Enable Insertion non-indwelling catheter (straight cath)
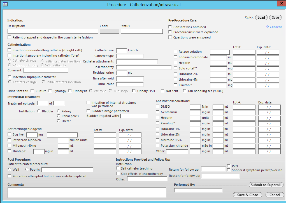286x203 pixels. tap(9, 50)
